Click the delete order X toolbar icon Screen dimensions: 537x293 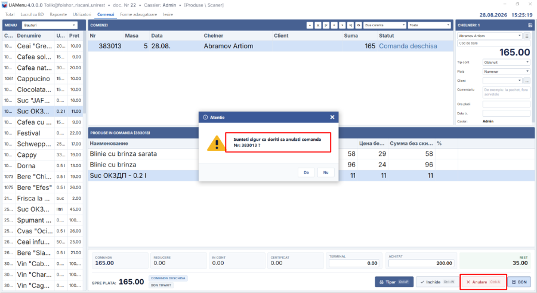click(x=318, y=25)
